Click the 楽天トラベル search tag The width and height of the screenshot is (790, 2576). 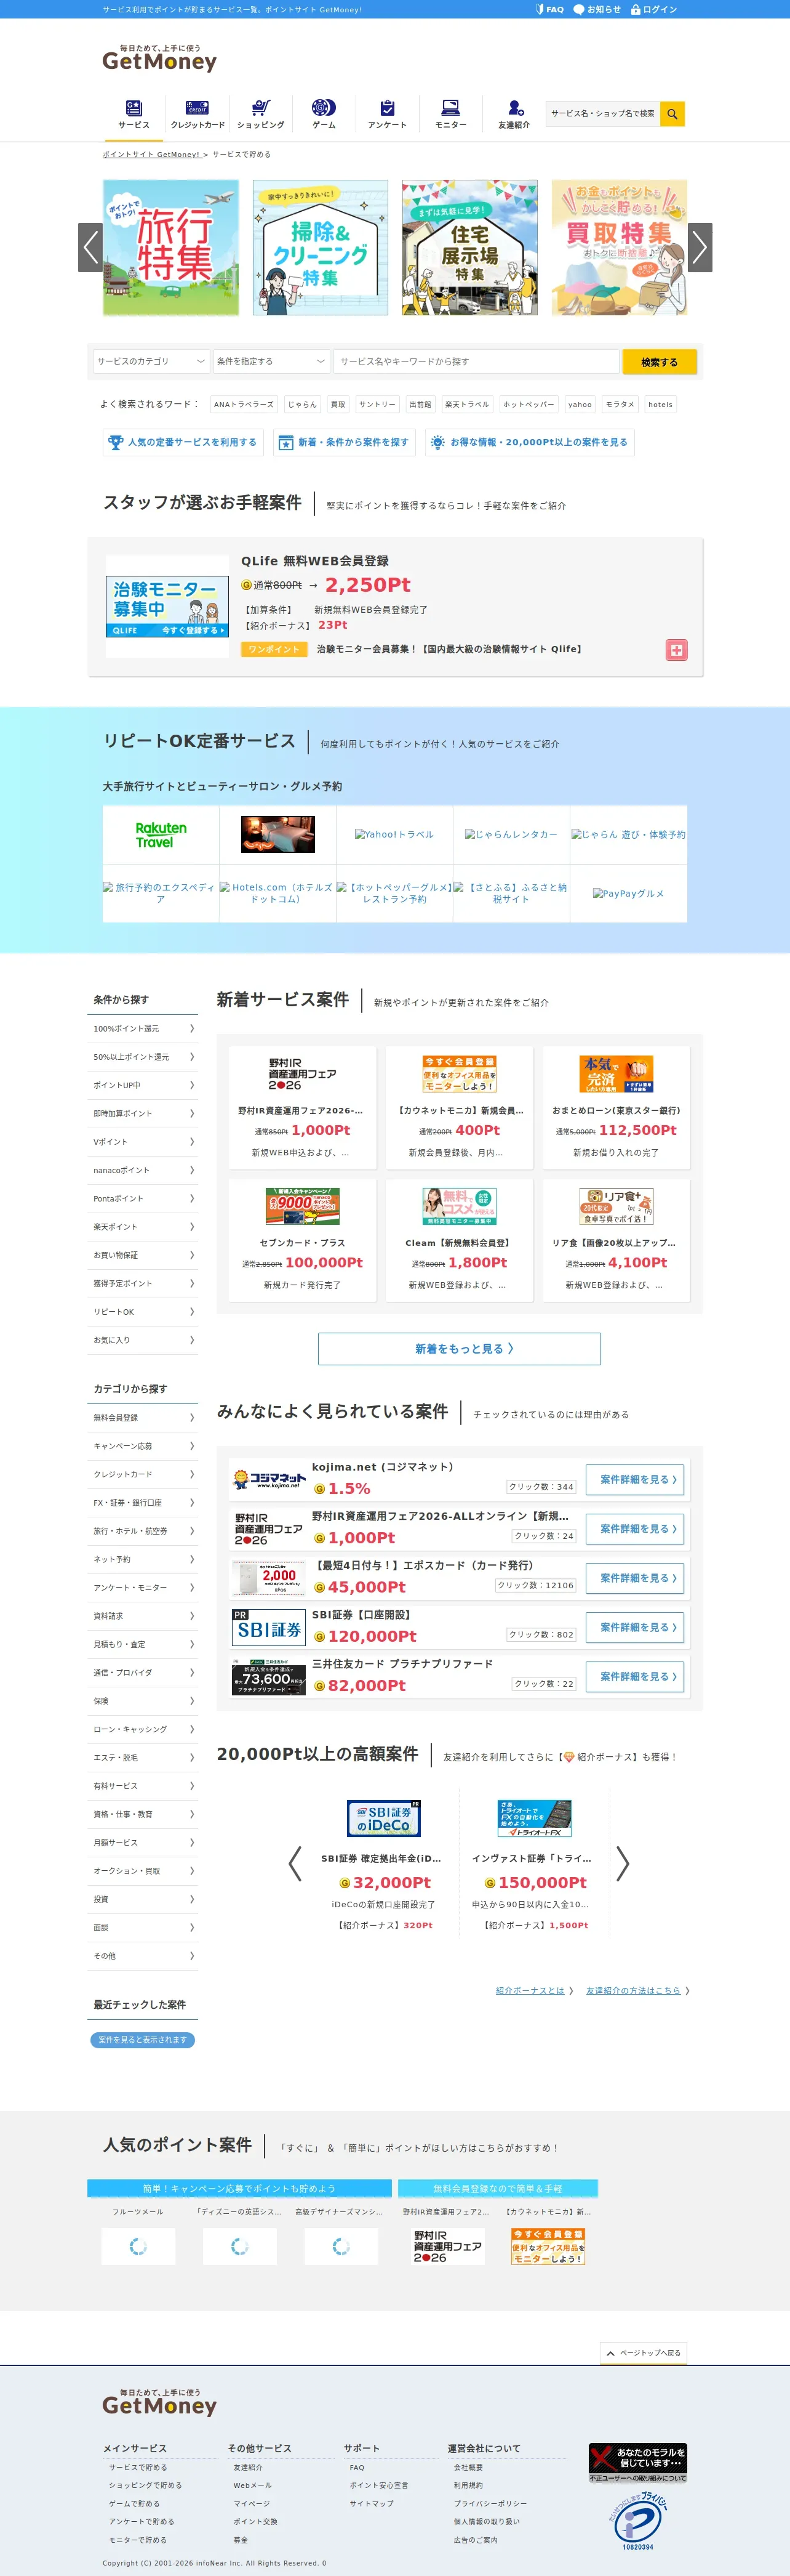tap(468, 405)
